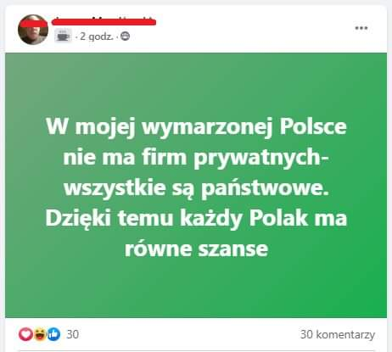Select the laughing haha reaction icon
392x352 pixels.
(40, 334)
